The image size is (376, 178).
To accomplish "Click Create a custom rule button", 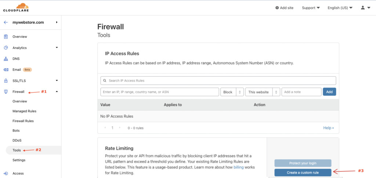I will pyautogui.click(x=303, y=172).
